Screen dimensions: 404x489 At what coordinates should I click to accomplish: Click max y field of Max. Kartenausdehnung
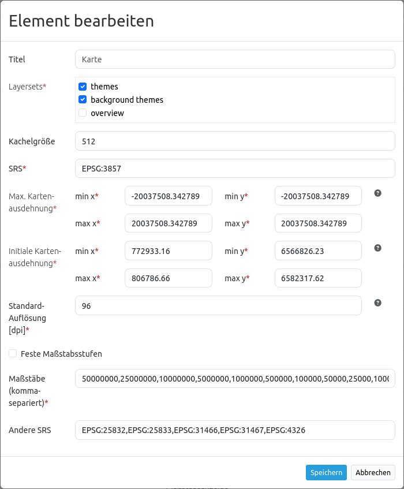tap(318, 223)
